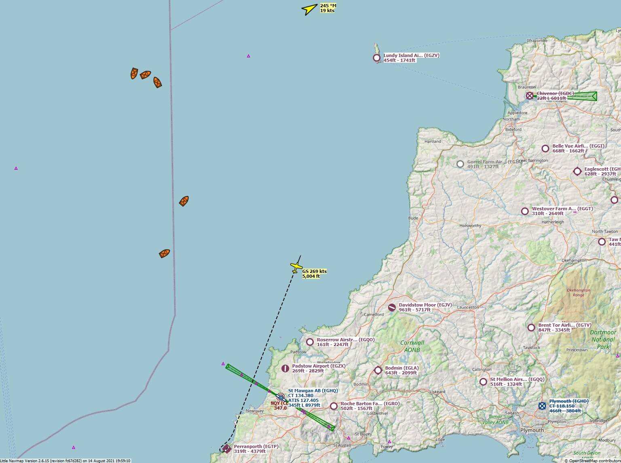Viewport: 621px width, 463px height.
Task: Select the Westover Farm (EGGT) airfield symbol
Action: [x=525, y=211]
